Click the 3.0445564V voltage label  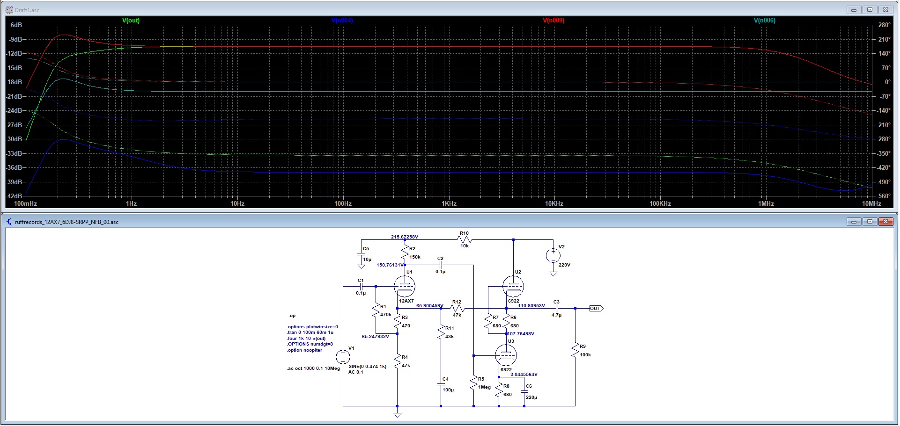click(x=524, y=375)
